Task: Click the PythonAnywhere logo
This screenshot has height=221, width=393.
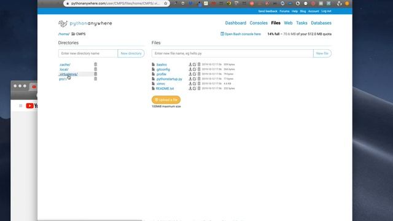Action: (85, 23)
